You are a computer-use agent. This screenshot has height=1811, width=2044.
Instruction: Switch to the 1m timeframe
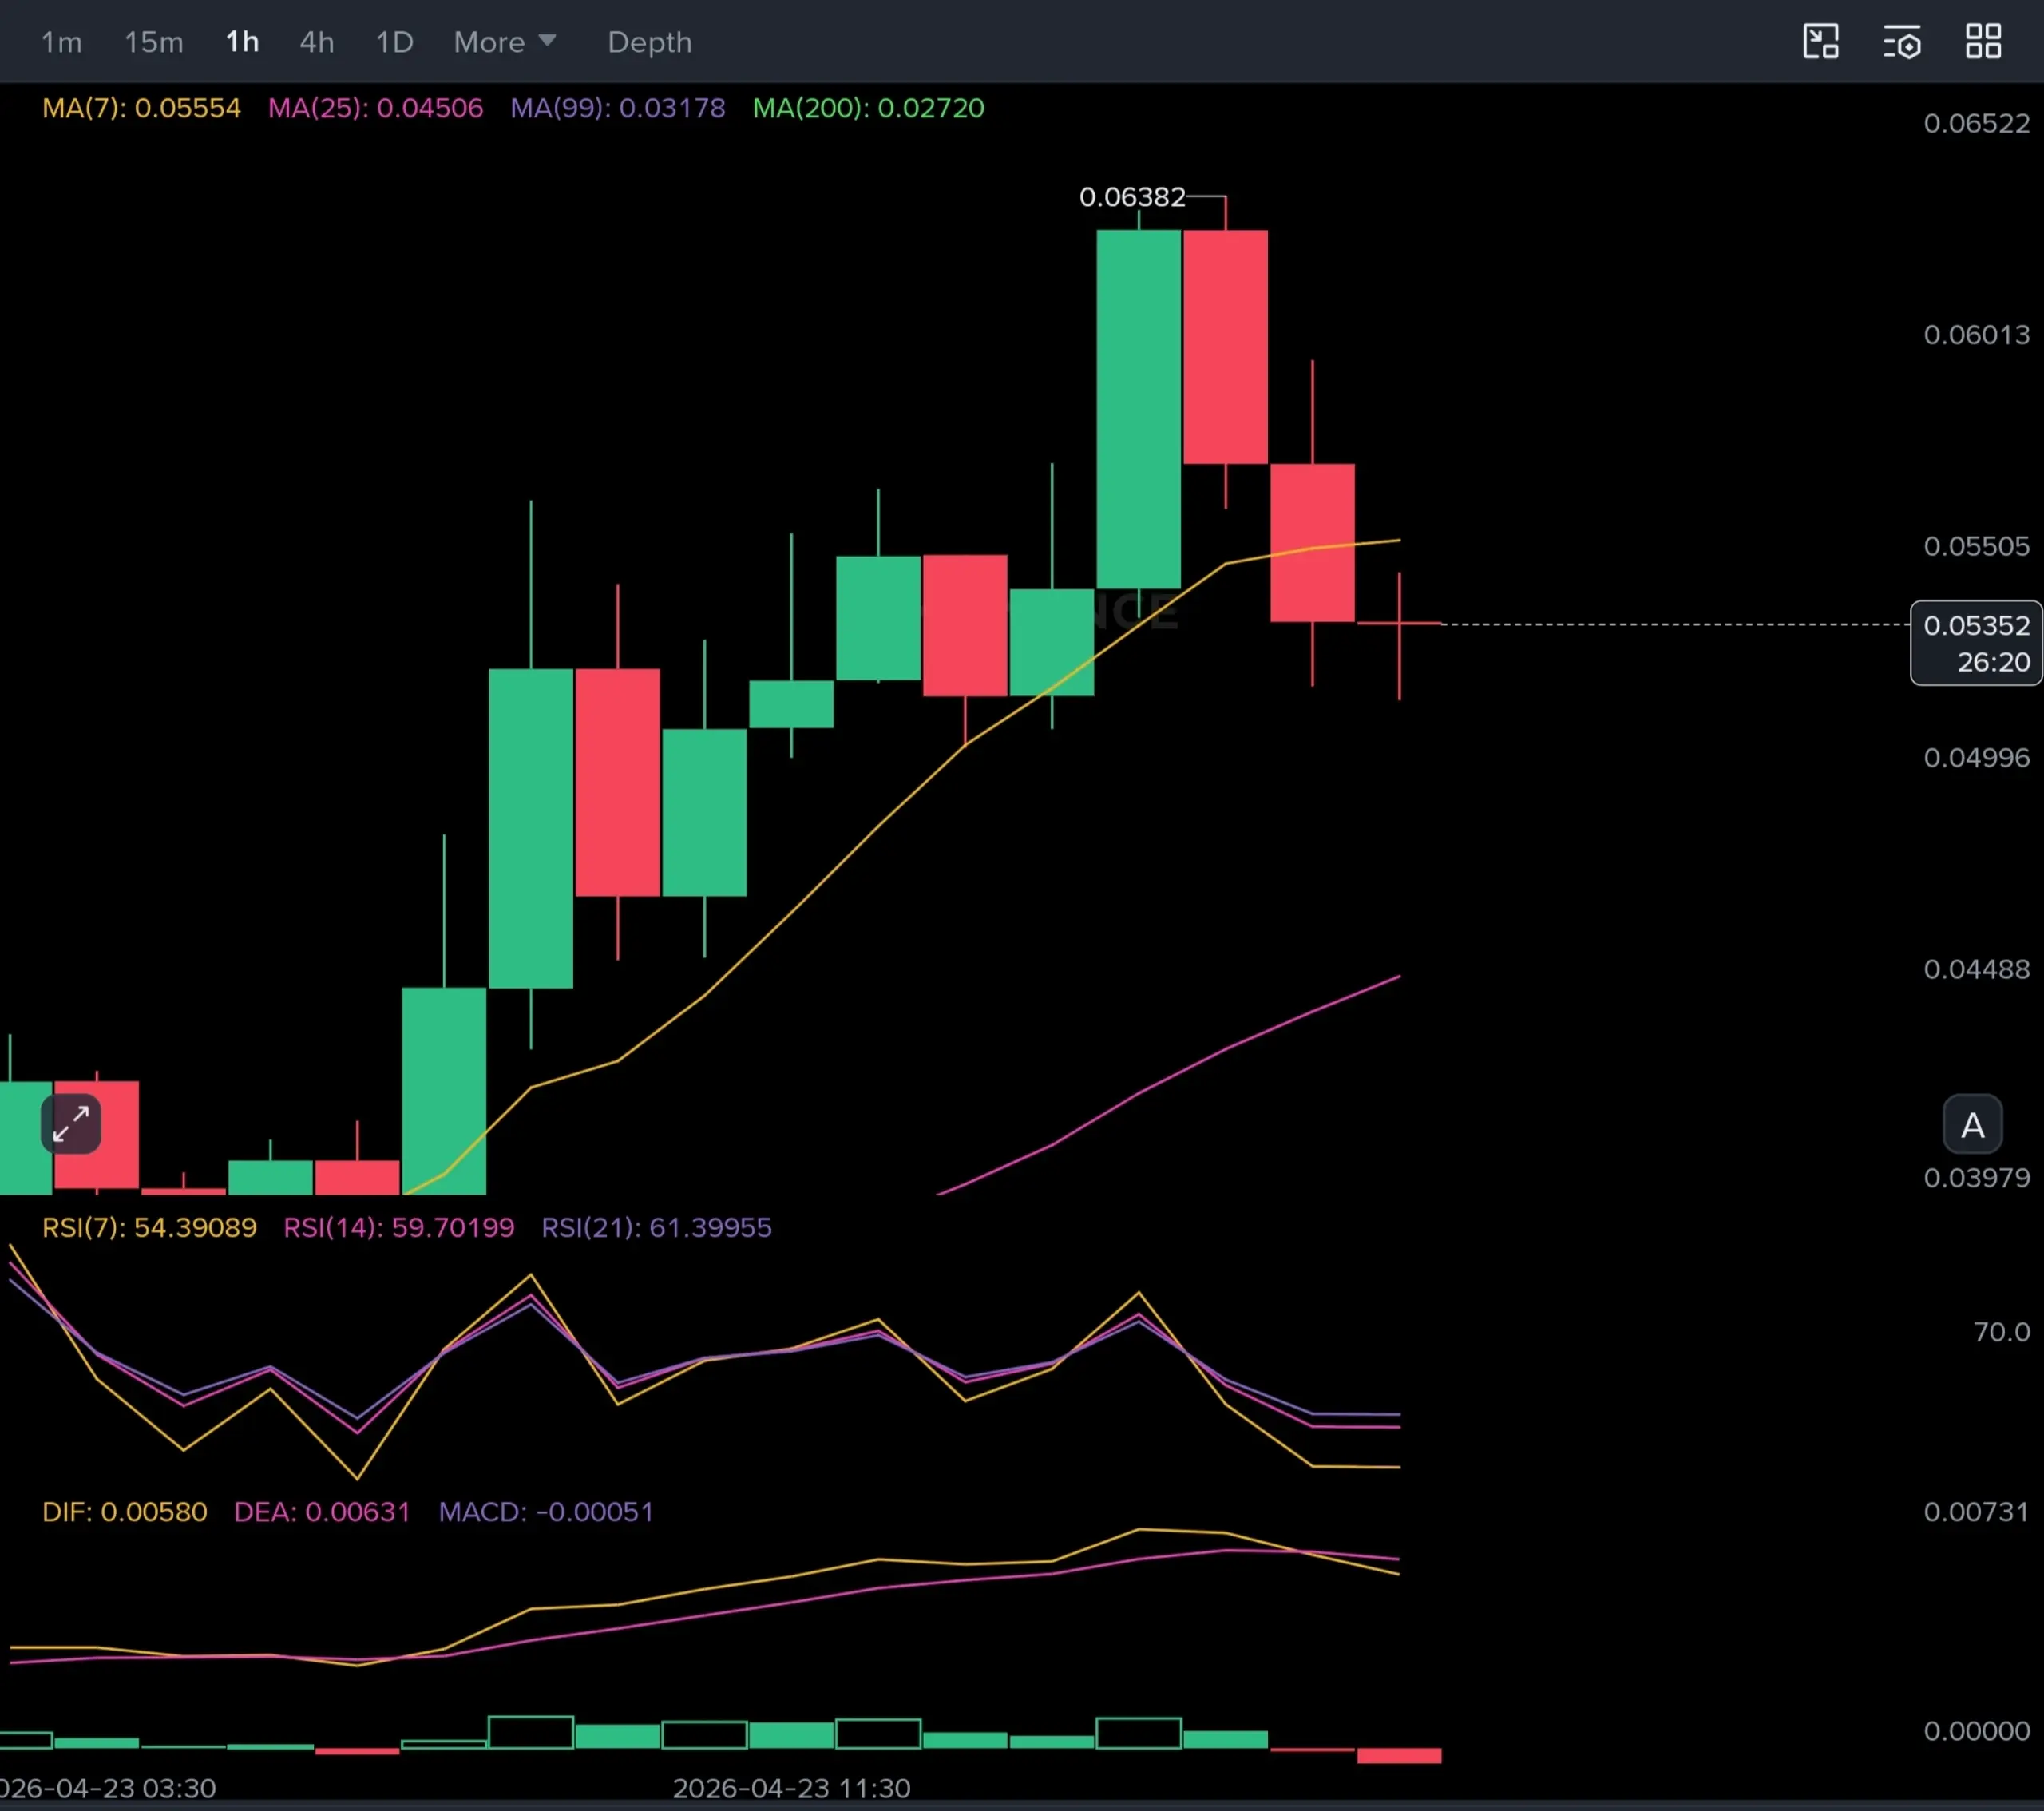[x=61, y=42]
